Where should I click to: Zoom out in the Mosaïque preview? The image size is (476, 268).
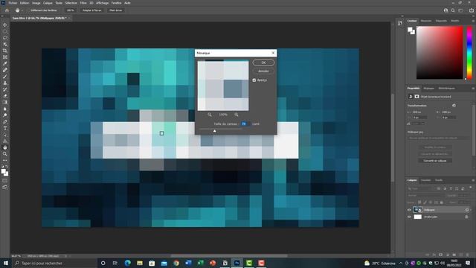[210, 115]
